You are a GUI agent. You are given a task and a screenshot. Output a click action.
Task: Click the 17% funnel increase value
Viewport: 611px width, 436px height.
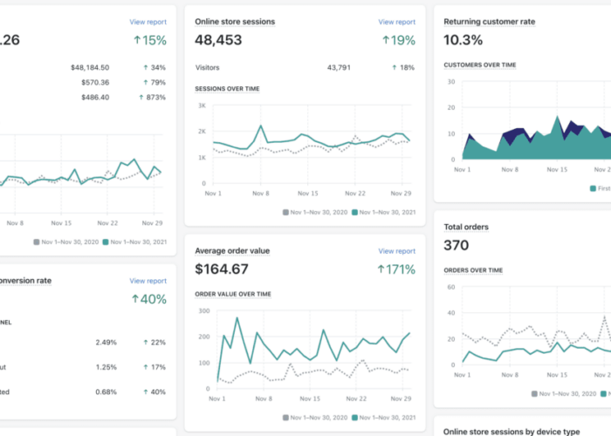pos(154,367)
